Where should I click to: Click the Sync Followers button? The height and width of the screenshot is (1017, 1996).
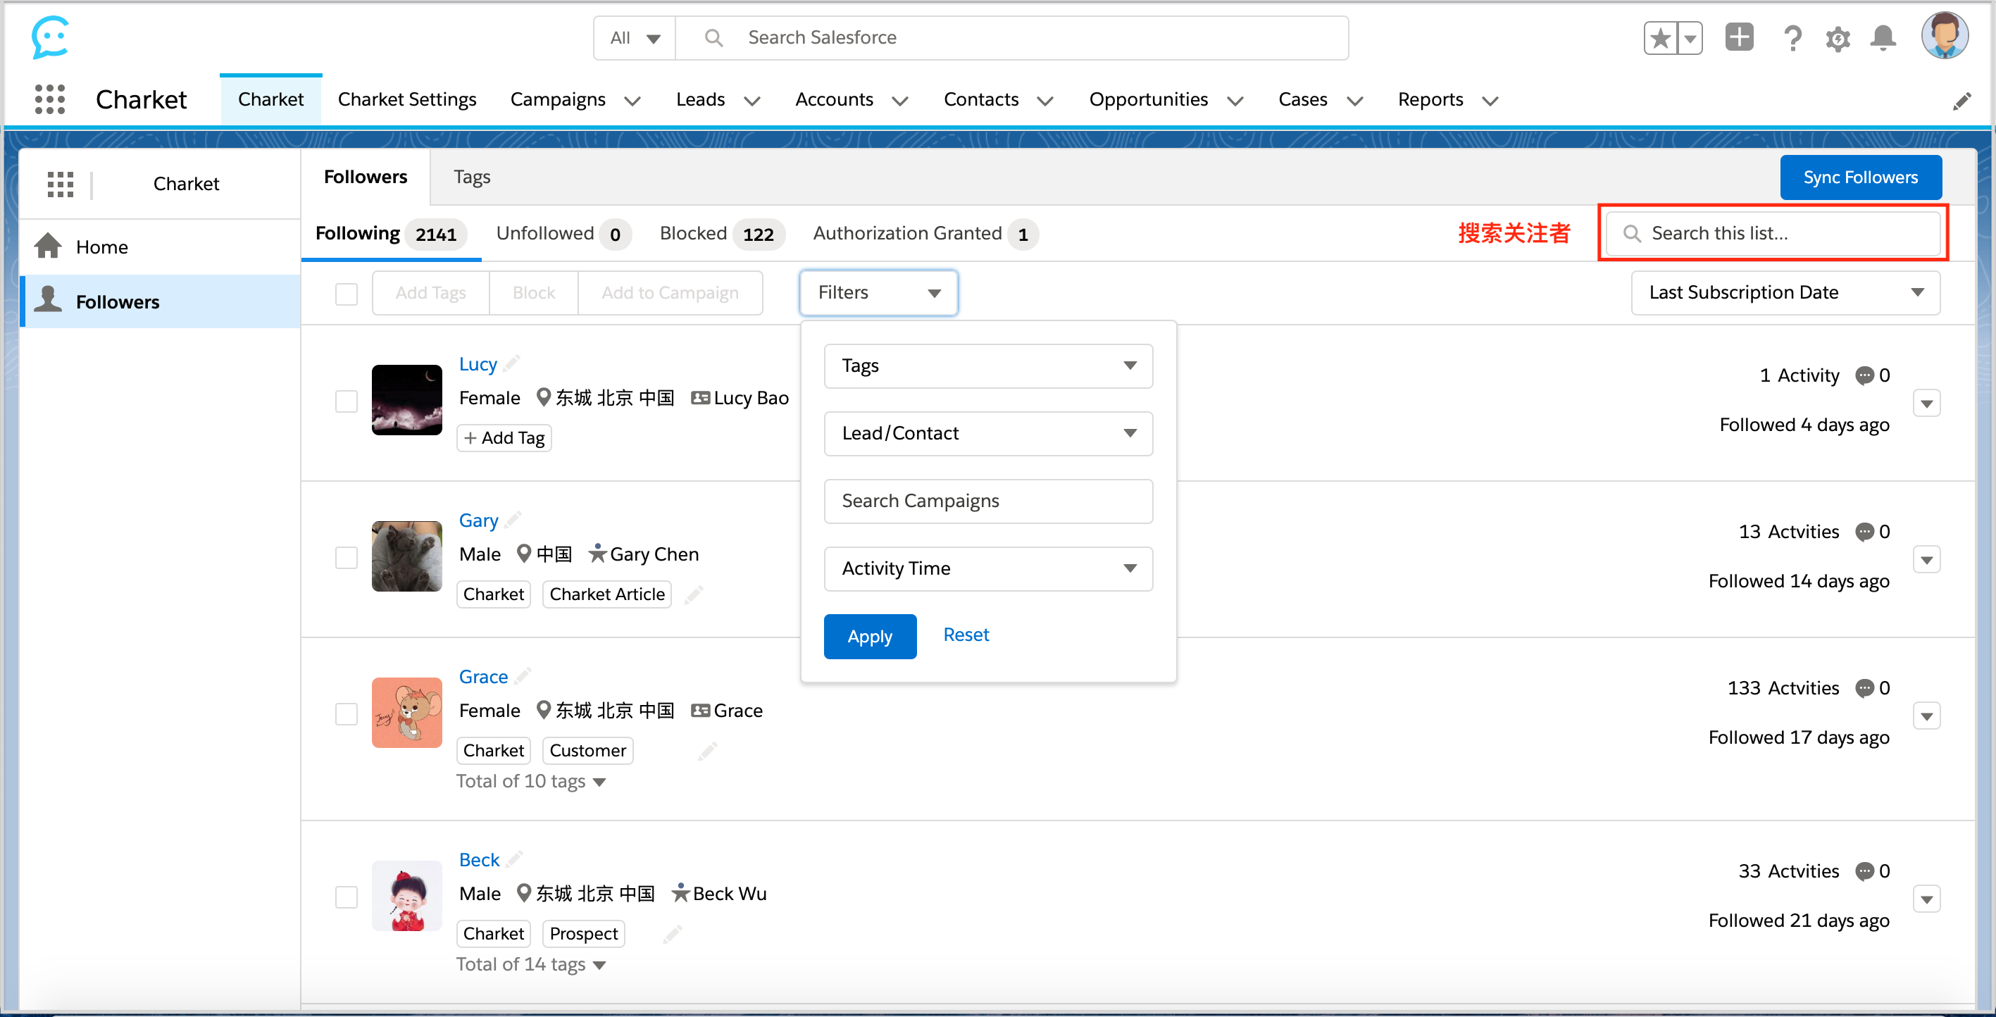click(1860, 177)
